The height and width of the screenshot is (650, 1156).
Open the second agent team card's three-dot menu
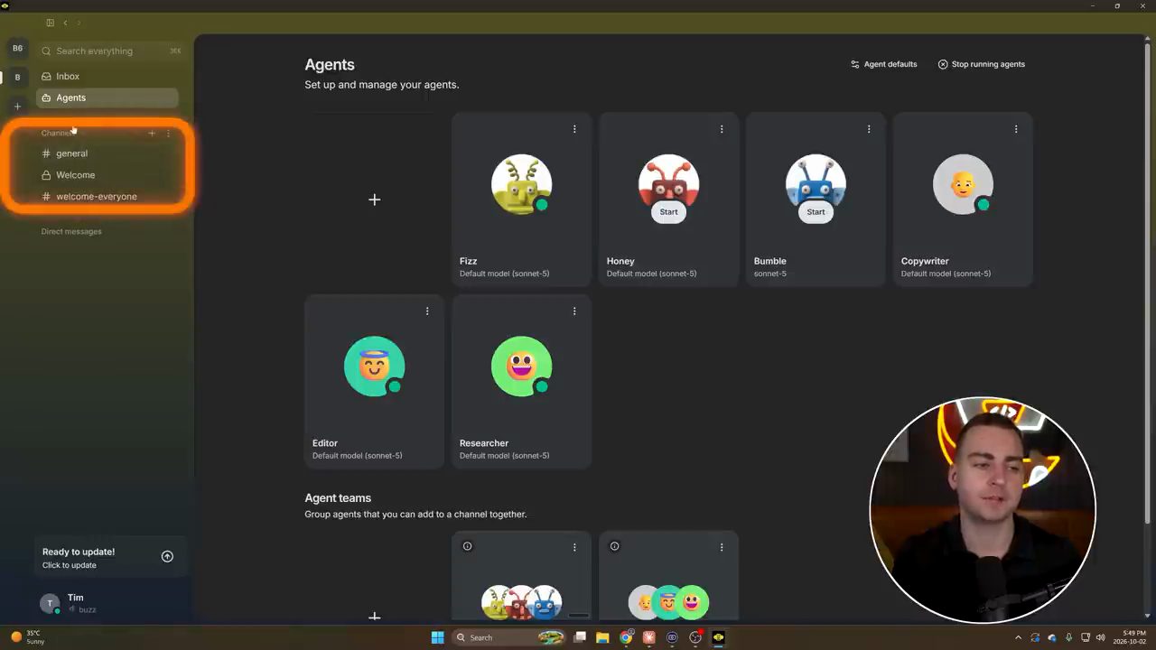(x=722, y=547)
